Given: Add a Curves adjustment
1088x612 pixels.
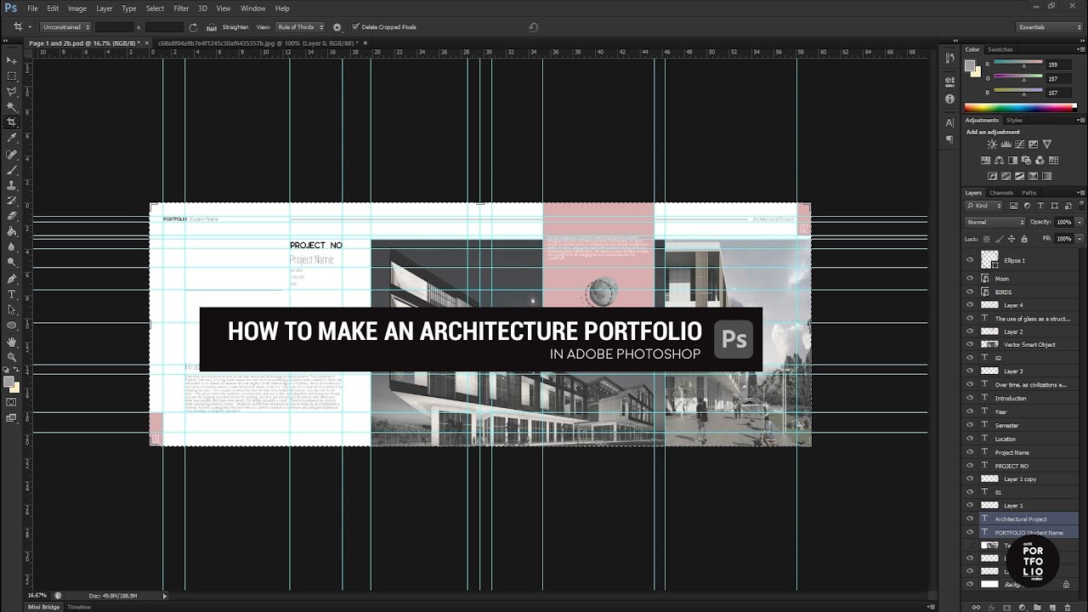Looking at the screenshot, I should click(x=1019, y=144).
